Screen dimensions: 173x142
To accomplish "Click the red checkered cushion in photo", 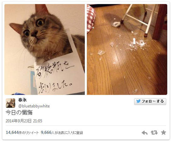I will [91, 18].
